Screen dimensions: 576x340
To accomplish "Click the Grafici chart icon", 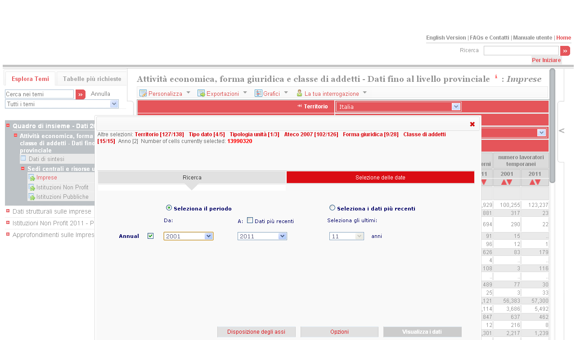I will 258,94.
